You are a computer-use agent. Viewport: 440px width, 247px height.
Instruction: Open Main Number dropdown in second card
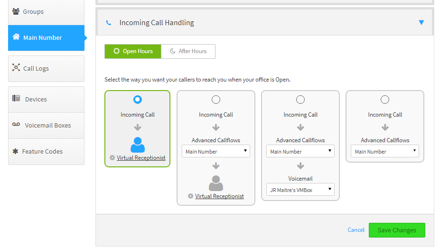pyautogui.click(x=216, y=151)
